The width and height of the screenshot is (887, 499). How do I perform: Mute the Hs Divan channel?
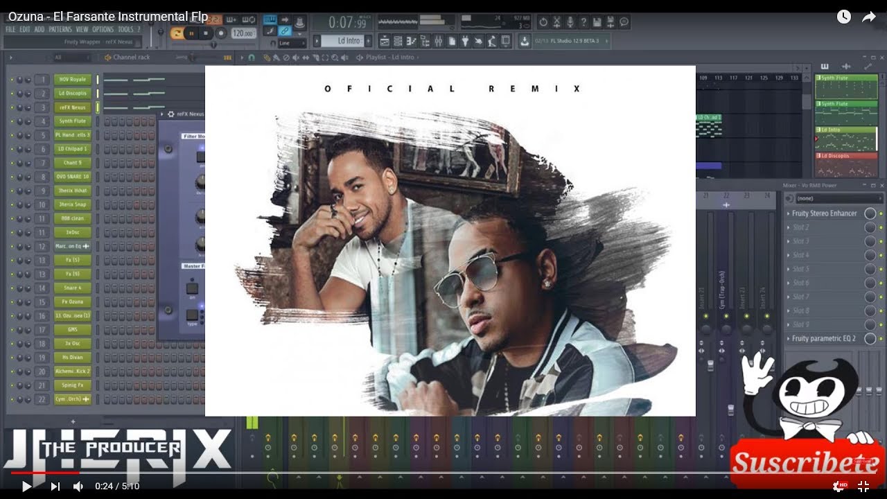12,357
